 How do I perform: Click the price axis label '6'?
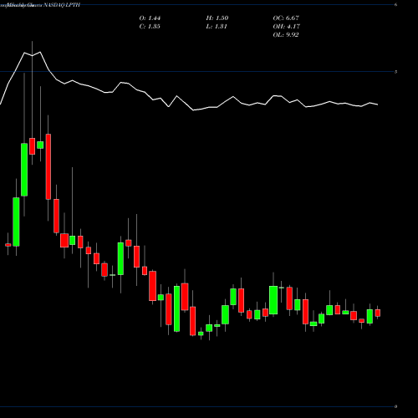(395, 4)
